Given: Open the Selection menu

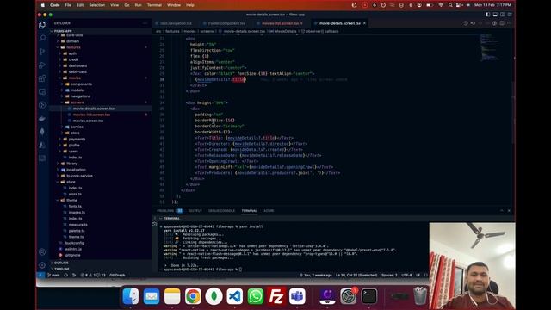Looking at the screenshot, I should pyautogui.click(x=96, y=5).
